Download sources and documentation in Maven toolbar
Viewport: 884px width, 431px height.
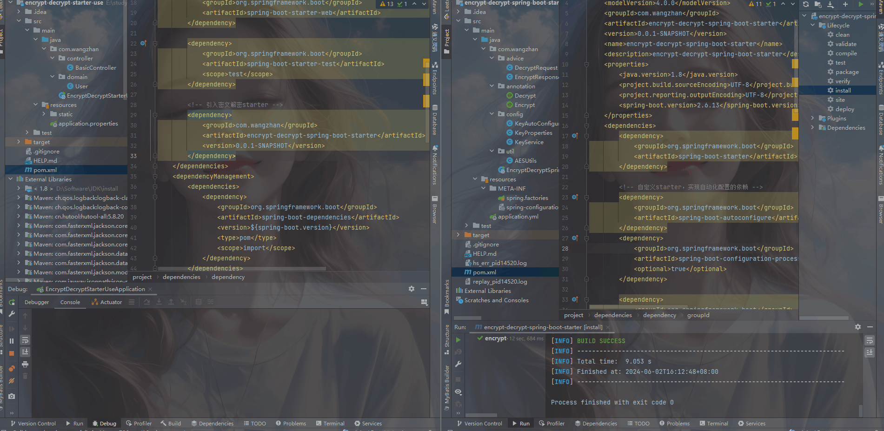click(831, 4)
